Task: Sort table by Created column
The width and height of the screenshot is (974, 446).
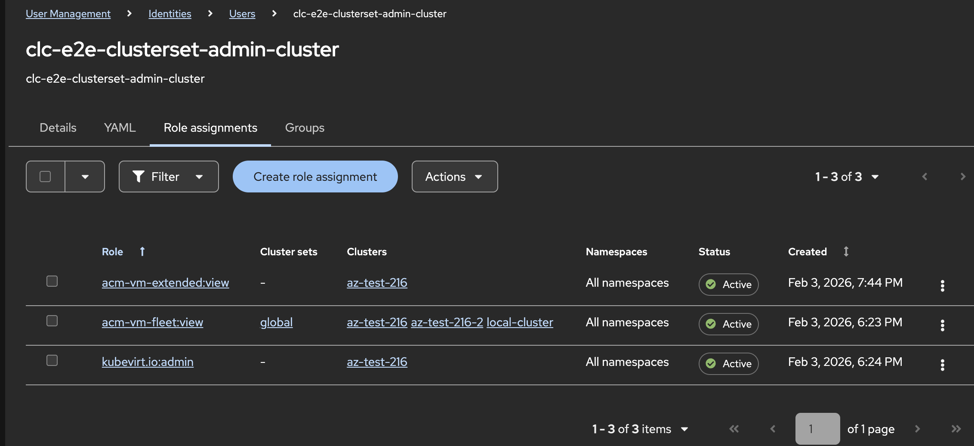Action: click(846, 251)
